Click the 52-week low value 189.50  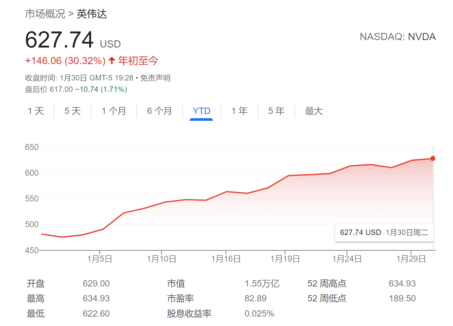[x=402, y=299]
